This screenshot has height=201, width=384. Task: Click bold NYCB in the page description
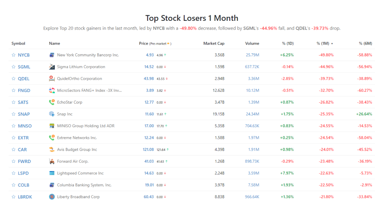click(159, 29)
